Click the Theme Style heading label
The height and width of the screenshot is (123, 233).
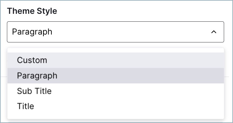coord(32,11)
